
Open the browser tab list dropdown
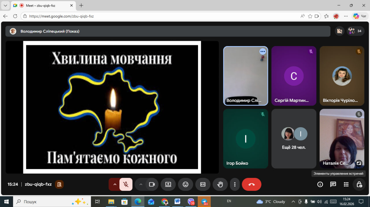tap(5, 5)
